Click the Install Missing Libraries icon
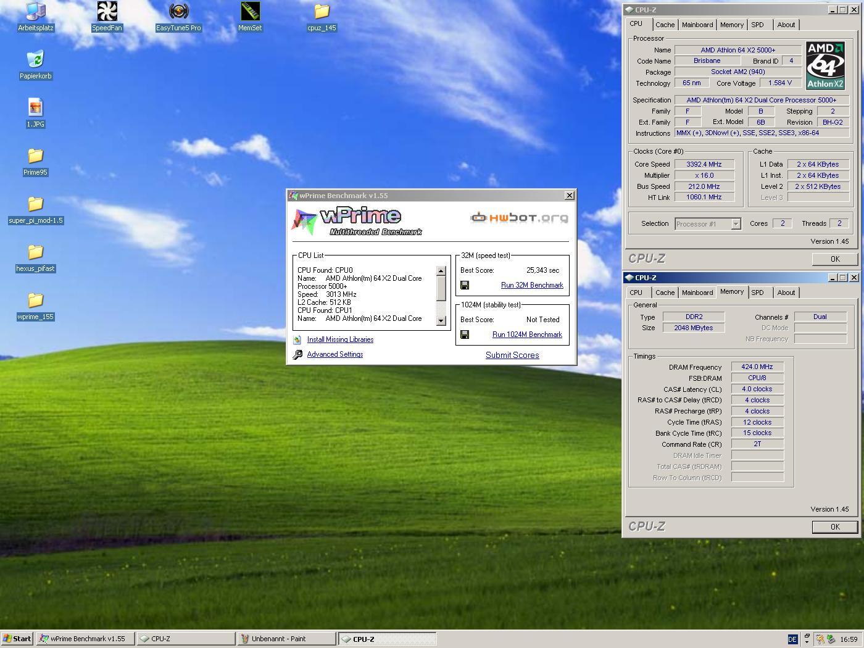Screen dimensions: 864x648 coord(297,339)
